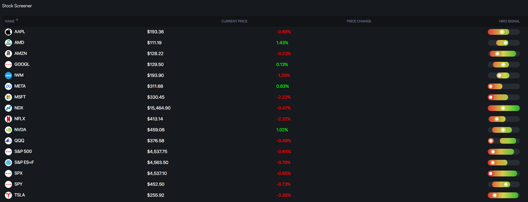528x202 pixels.
Task: Click the IWM price change -1.29%
Action: click(x=283, y=75)
